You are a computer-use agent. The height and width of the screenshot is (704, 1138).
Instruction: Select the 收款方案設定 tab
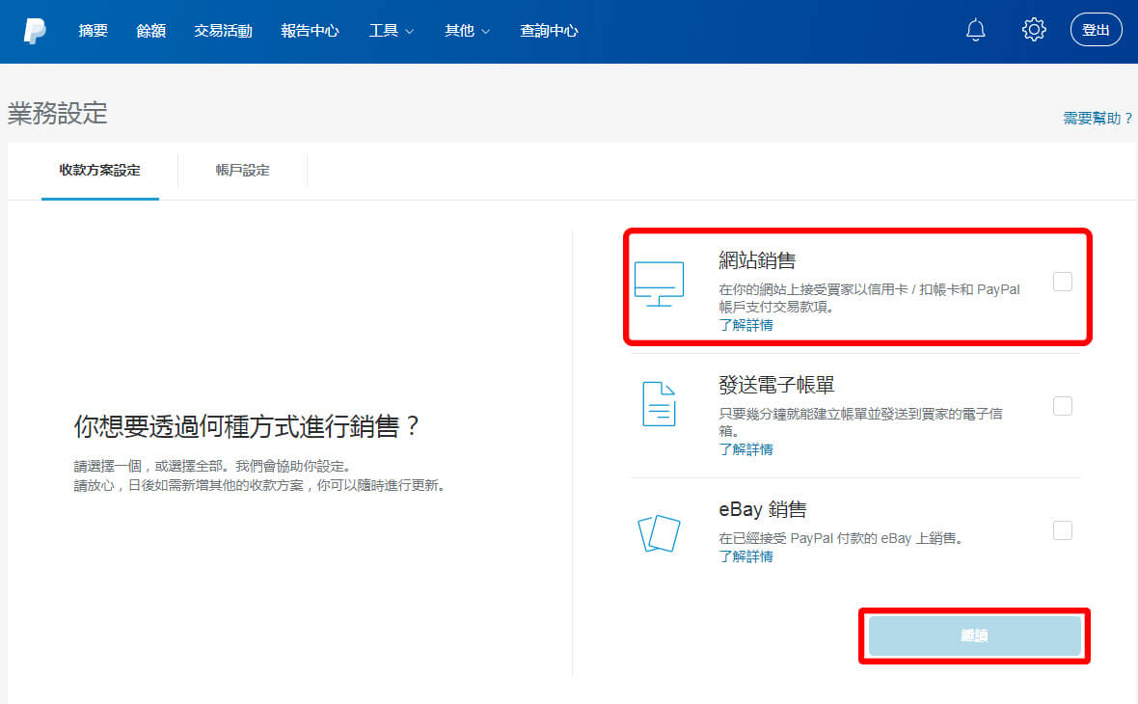100,171
